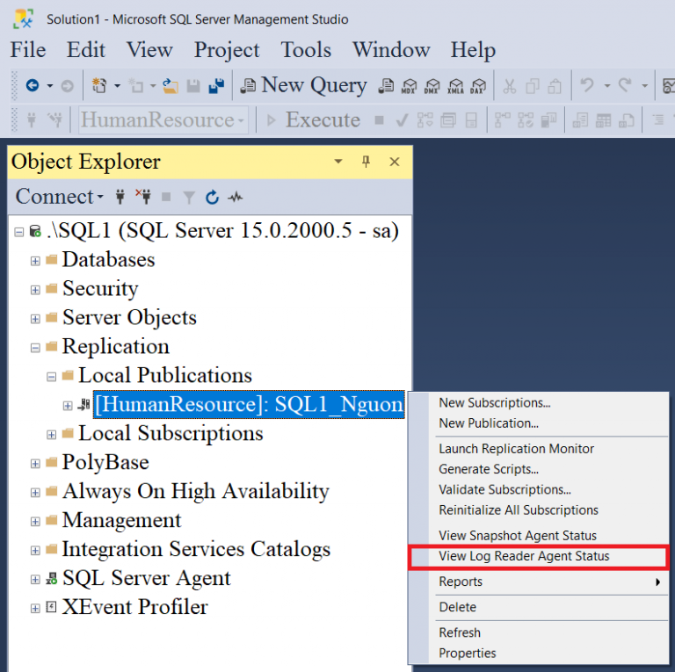Select View Log Reader Agent Status
This screenshot has width=675, height=672.
[x=524, y=556]
